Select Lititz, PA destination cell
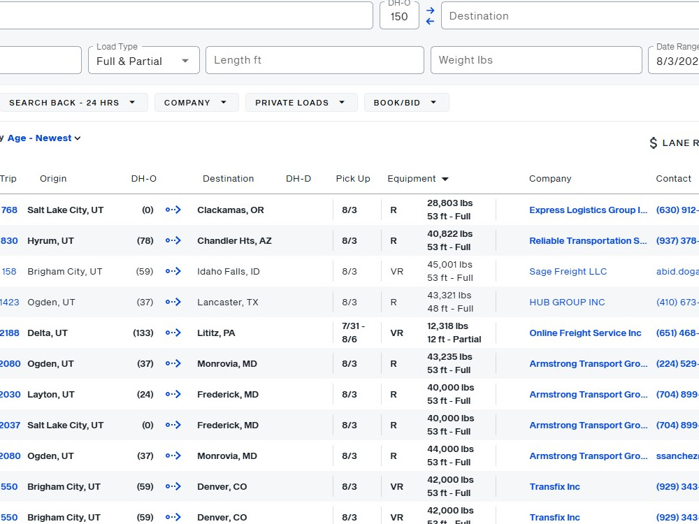699x524 pixels. 216,333
